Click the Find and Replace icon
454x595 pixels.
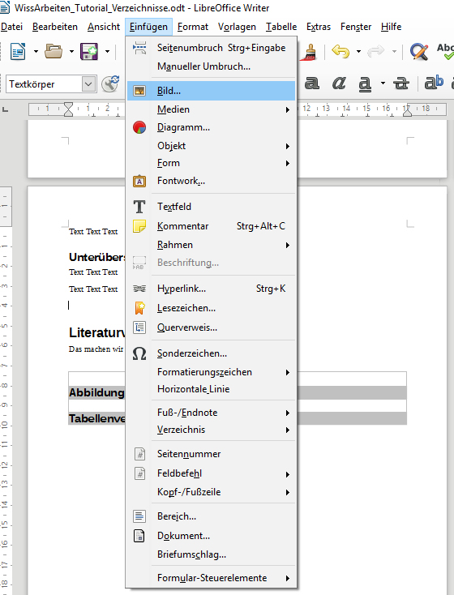(419, 52)
